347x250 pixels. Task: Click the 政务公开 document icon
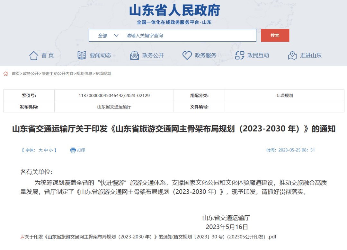[x=134, y=56]
